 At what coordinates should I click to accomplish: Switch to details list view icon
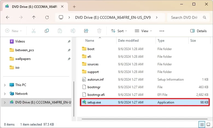coord(202,124)
